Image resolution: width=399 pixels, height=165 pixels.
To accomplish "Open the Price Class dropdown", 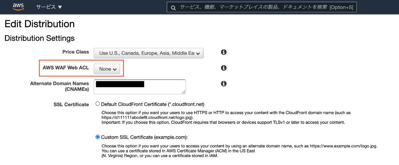I will [149, 53].
